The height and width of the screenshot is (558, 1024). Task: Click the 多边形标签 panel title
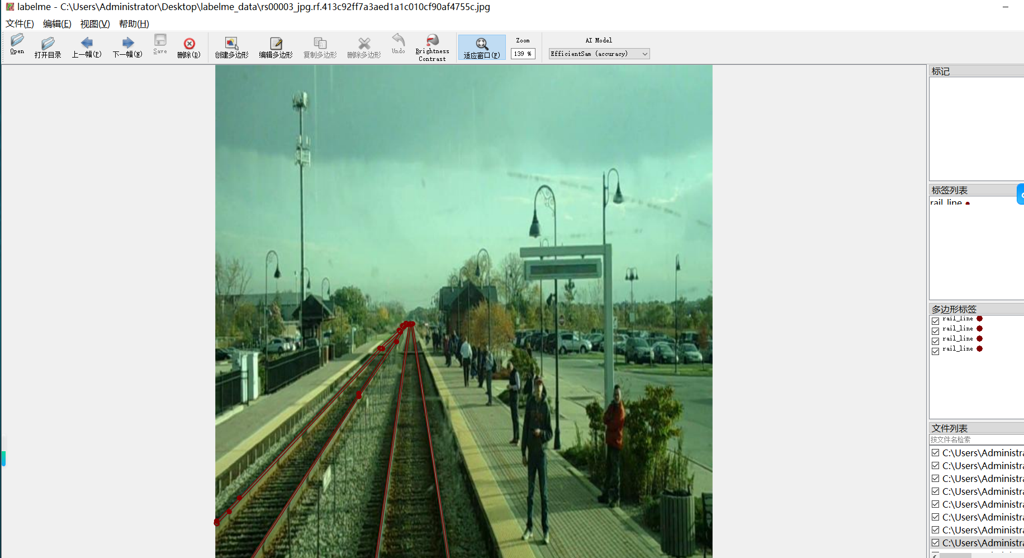[954, 309]
